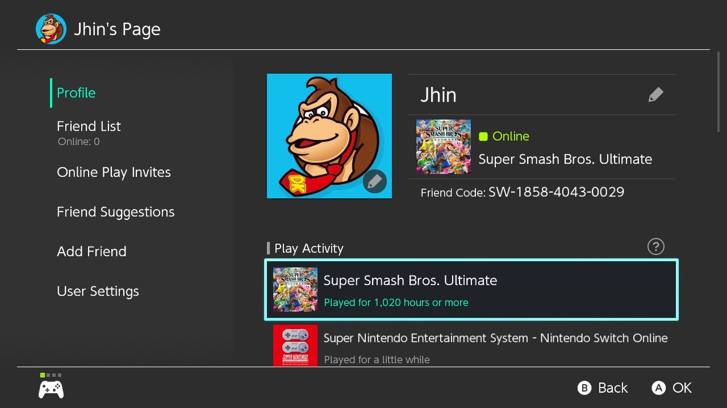Screen dimensions: 727x408
Task: Edit the profile picture with pencil icon
Action: tap(374, 182)
